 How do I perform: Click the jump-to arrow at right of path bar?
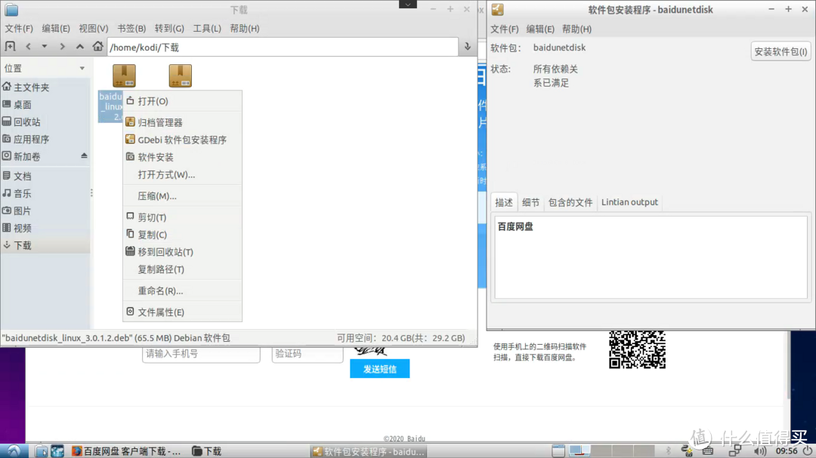468,47
